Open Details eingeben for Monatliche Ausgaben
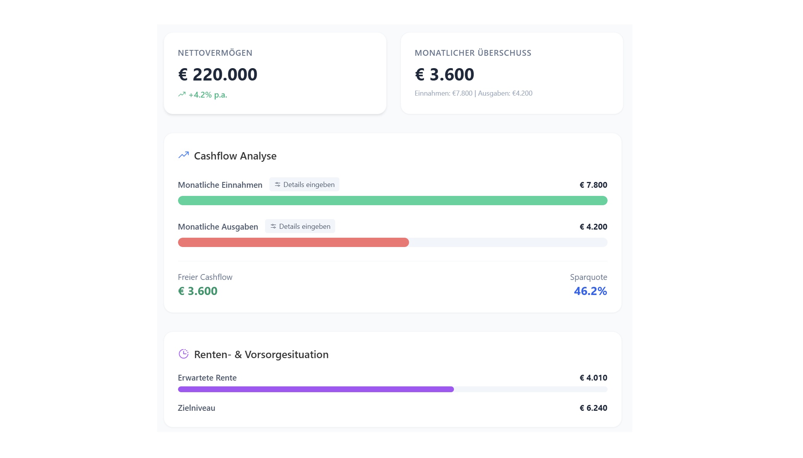The height and width of the screenshot is (458, 803). (x=300, y=226)
